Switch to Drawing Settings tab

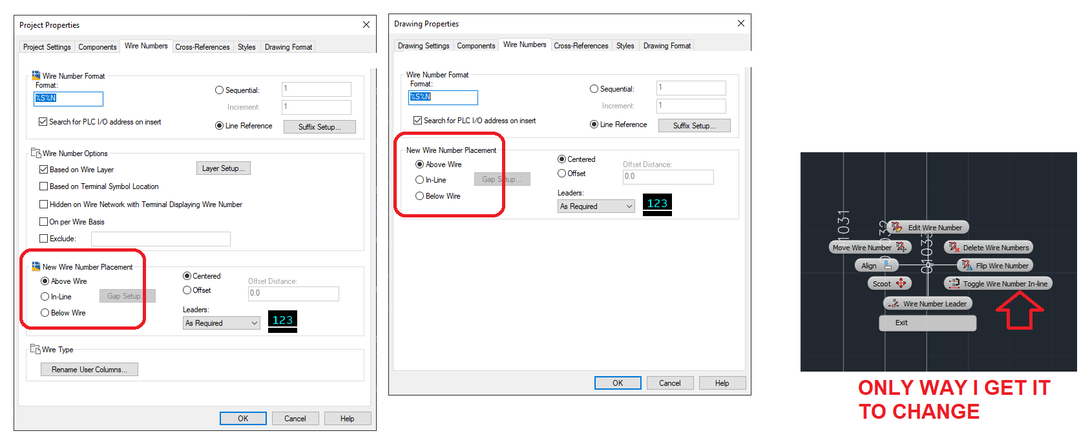point(423,46)
